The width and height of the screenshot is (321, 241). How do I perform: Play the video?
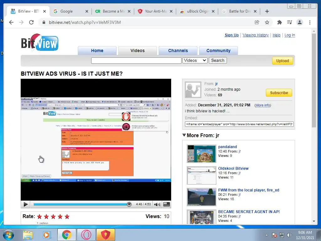(x=26, y=204)
